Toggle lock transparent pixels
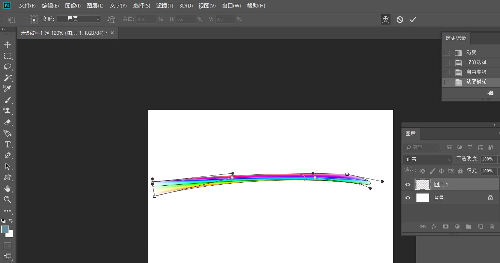Screen dimensions: 500x263 [423, 171]
